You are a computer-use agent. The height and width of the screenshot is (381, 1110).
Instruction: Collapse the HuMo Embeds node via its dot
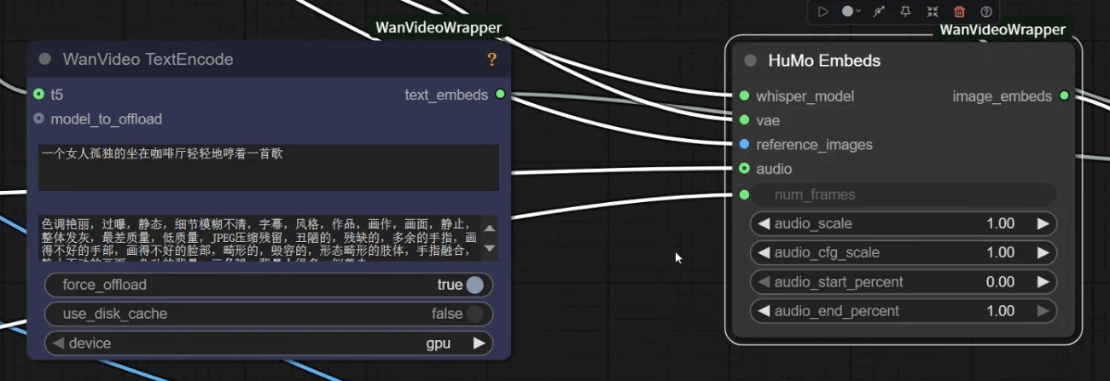pyautogui.click(x=751, y=61)
